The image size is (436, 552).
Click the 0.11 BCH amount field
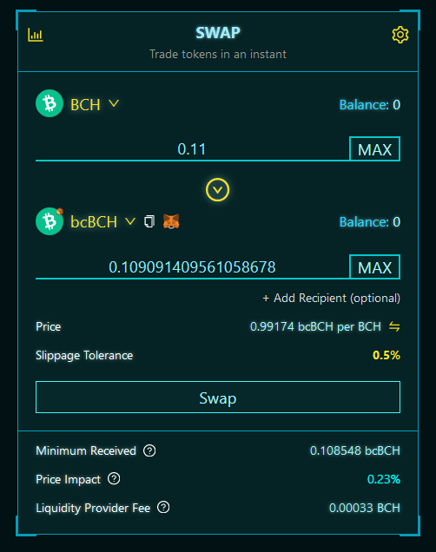coord(192,149)
